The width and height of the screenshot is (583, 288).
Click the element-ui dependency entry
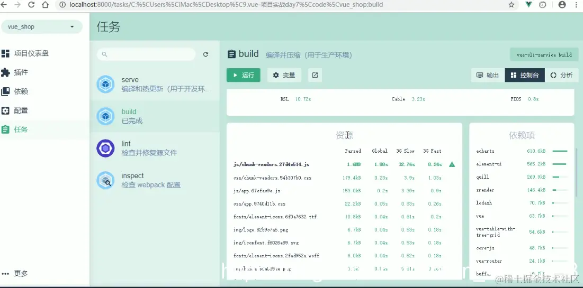[522, 164]
